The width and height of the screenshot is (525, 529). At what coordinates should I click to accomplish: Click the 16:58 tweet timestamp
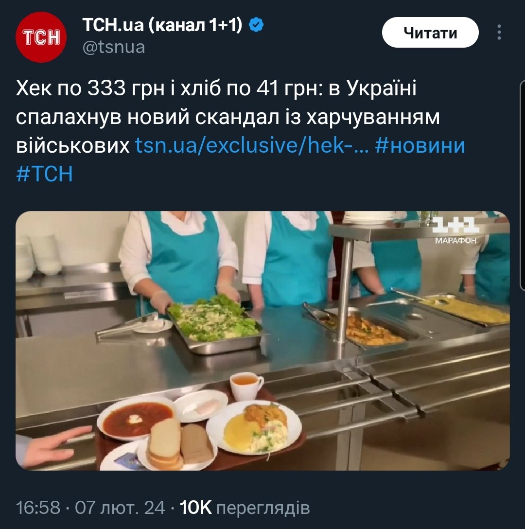(38, 508)
